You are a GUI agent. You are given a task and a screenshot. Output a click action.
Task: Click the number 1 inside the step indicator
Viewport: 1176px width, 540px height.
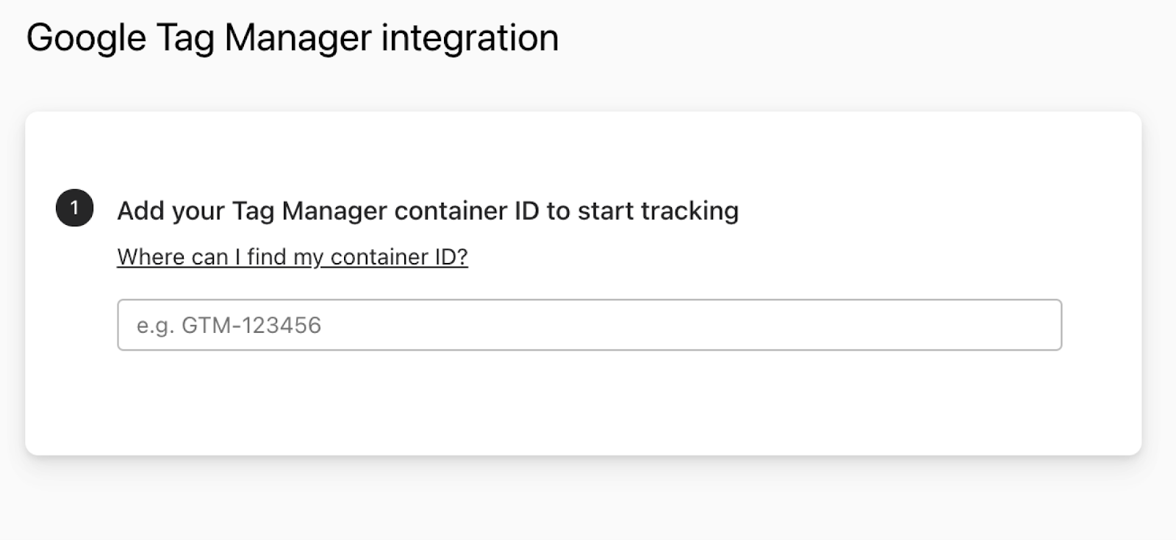(x=74, y=208)
